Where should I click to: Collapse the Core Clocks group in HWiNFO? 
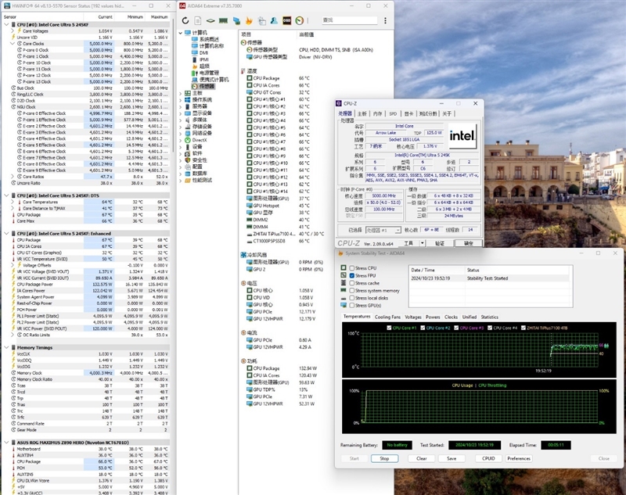[x=13, y=44]
